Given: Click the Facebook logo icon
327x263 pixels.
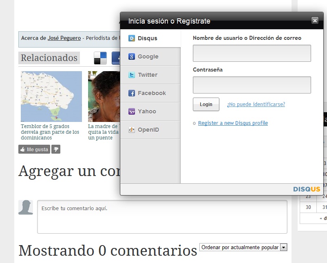Looking at the screenshot, I should (132, 93).
